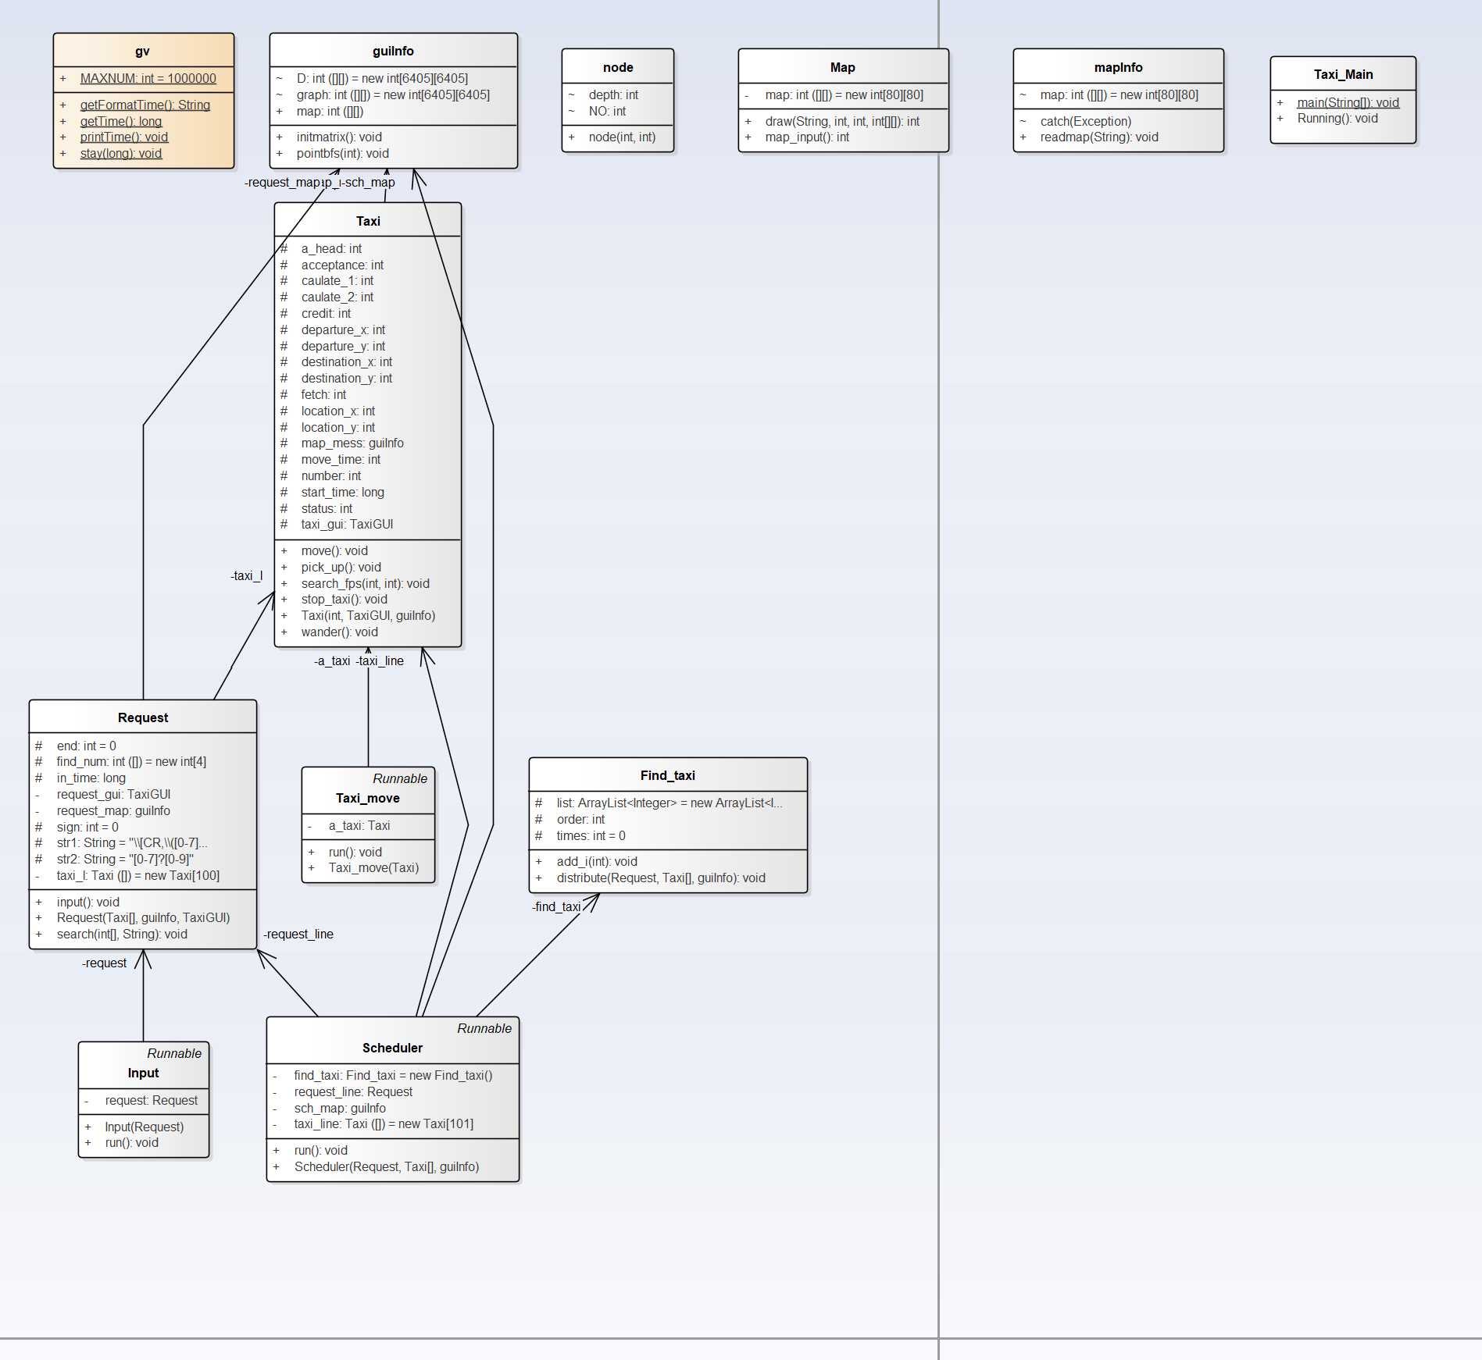Screen dimensions: 1482x1360
Task: Select initmatrix(): void in guiInfo
Action: (339, 137)
